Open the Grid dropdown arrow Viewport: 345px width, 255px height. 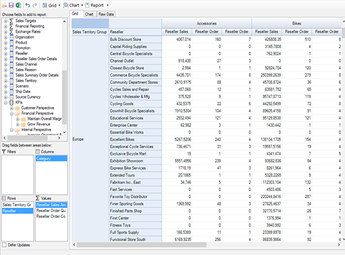(x=59, y=5)
